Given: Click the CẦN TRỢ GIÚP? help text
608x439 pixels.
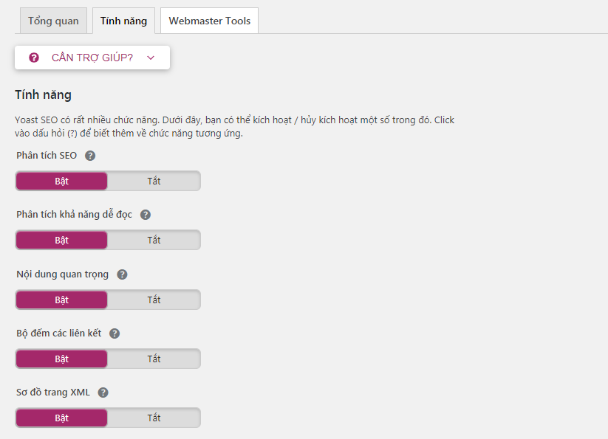Looking at the screenshot, I should point(92,58).
